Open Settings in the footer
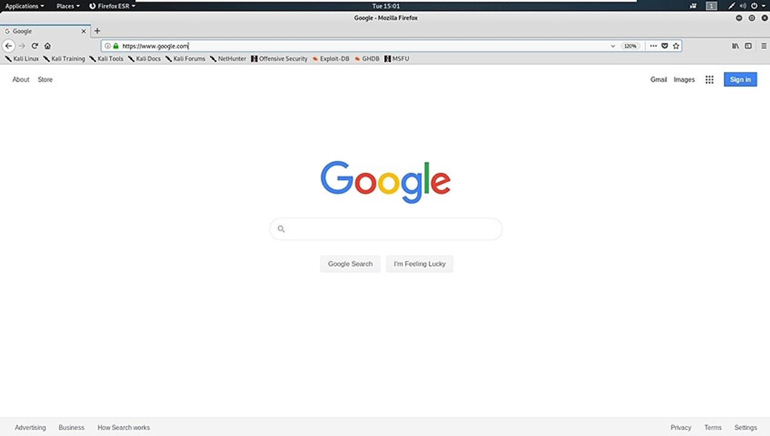Screen dimensions: 770x436 [x=746, y=428]
